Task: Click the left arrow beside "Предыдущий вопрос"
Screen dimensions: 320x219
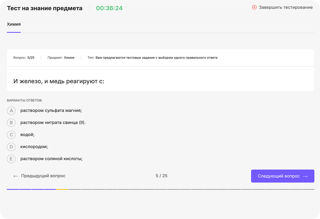Action: [15, 176]
